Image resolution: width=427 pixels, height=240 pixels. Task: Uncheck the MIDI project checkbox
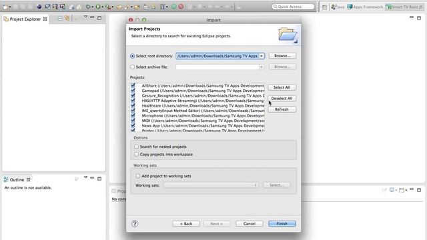pos(133,120)
